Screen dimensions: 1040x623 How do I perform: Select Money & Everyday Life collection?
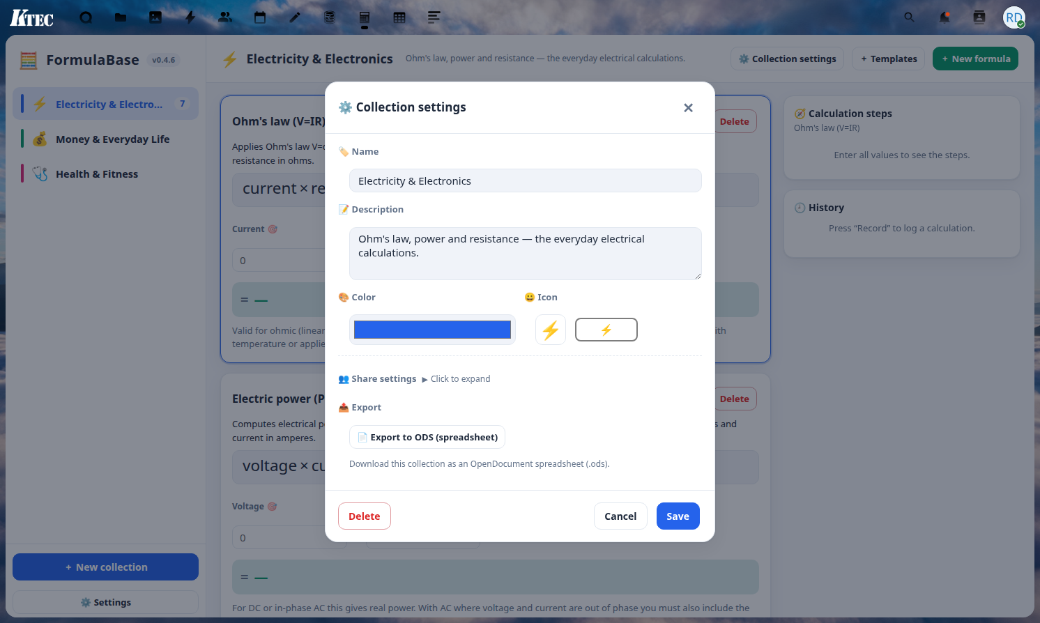click(105, 139)
